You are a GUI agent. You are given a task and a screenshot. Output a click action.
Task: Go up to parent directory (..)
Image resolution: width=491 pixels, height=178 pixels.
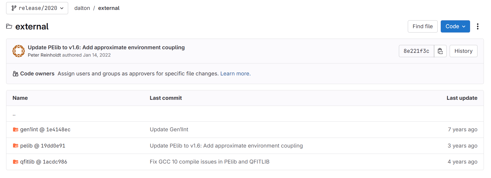pos(14,114)
